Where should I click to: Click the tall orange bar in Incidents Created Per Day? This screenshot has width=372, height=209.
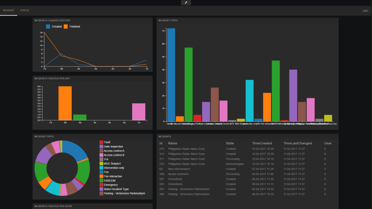click(65, 103)
